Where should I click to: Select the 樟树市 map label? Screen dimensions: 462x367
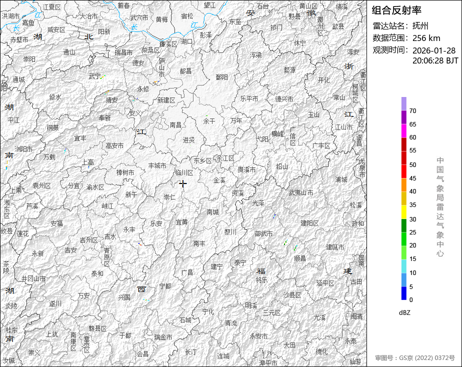pos(125,172)
